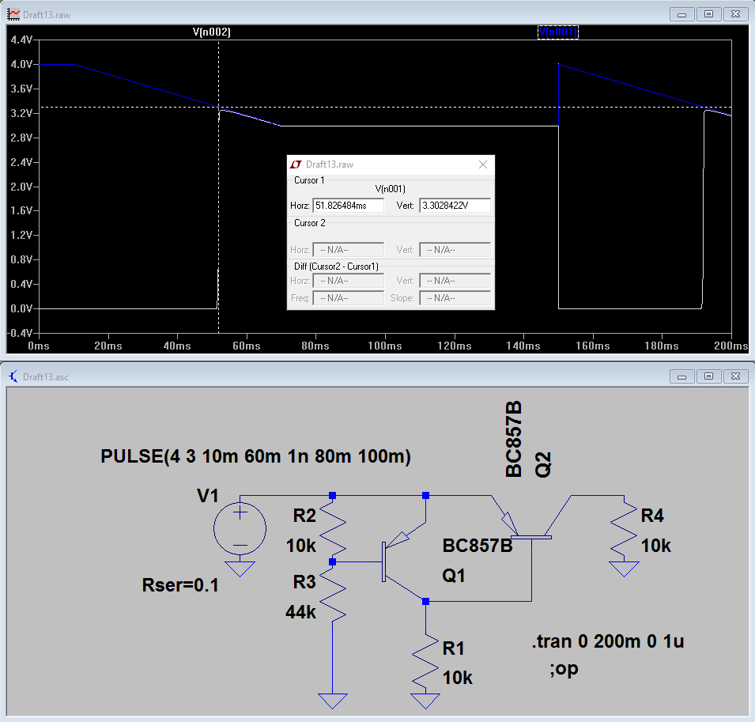Select resistor R1 symbol
The width and height of the screenshot is (755, 722).
pyautogui.click(x=425, y=661)
